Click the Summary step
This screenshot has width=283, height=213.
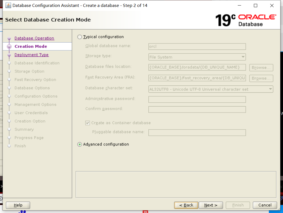click(24, 129)
